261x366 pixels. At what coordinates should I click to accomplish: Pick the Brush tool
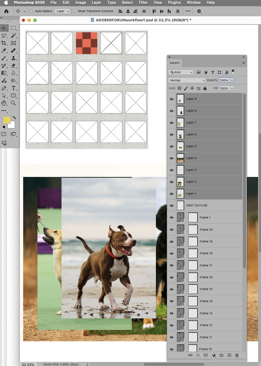pos(4,58)
